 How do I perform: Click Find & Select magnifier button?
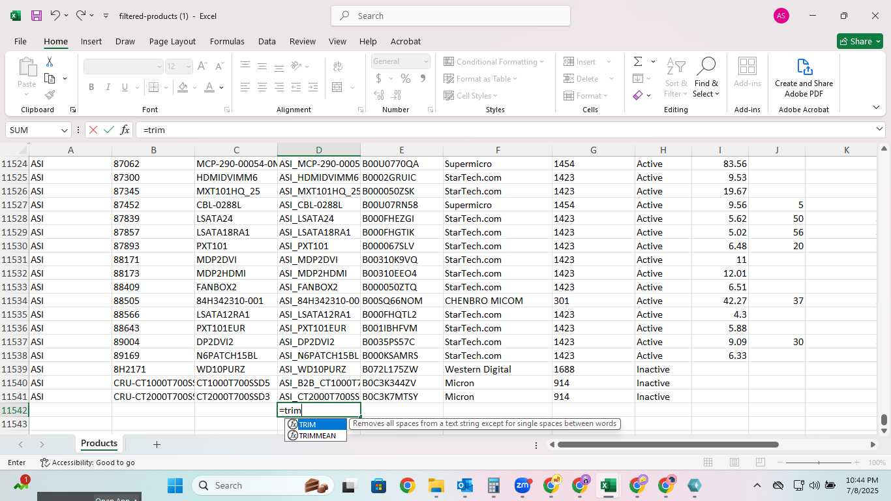706,78
